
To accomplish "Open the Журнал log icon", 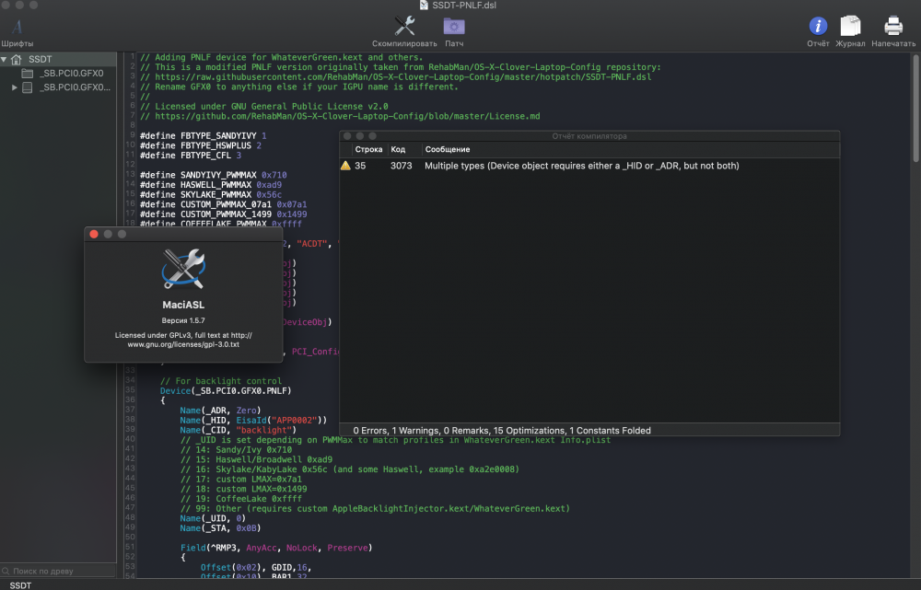I will (850, 26).
